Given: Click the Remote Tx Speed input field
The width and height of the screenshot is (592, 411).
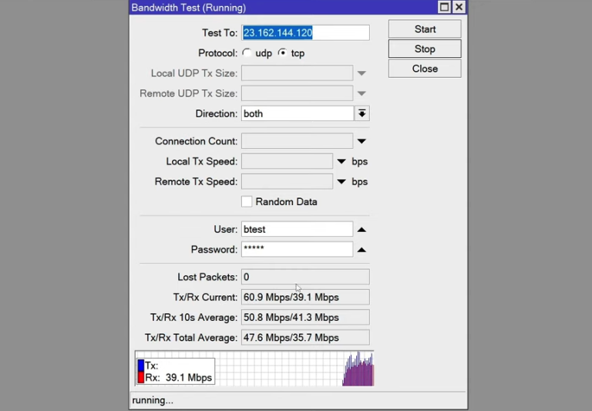Looking at the screenshot, I should pyautogui.click(x=288, y=182).
